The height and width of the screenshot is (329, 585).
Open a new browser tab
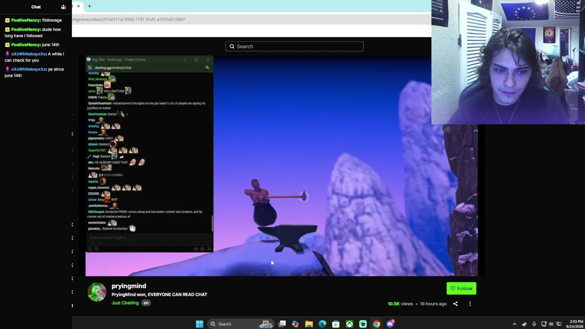[90, 6]
